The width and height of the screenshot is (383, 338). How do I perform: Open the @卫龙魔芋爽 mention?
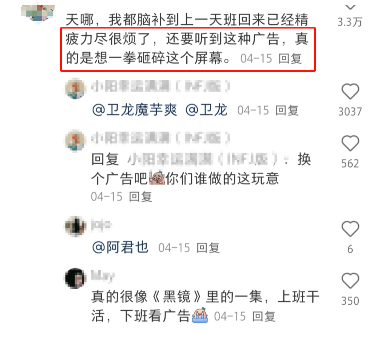[x=134, y=110]
